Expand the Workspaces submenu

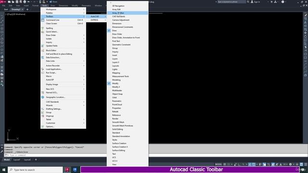63,10
